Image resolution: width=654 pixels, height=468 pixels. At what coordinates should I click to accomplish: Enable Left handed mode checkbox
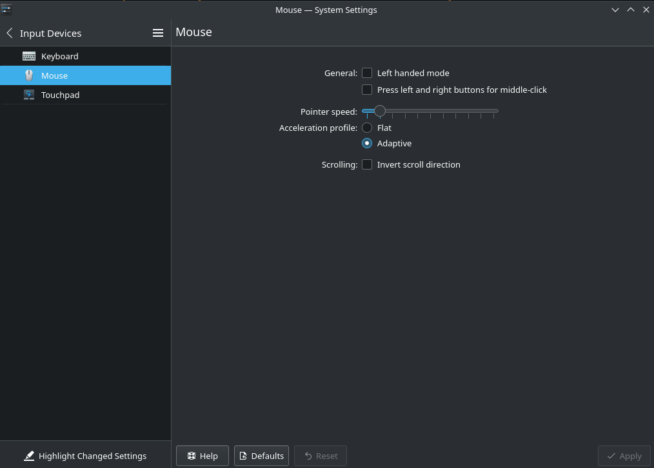click(x=367, y=73)
